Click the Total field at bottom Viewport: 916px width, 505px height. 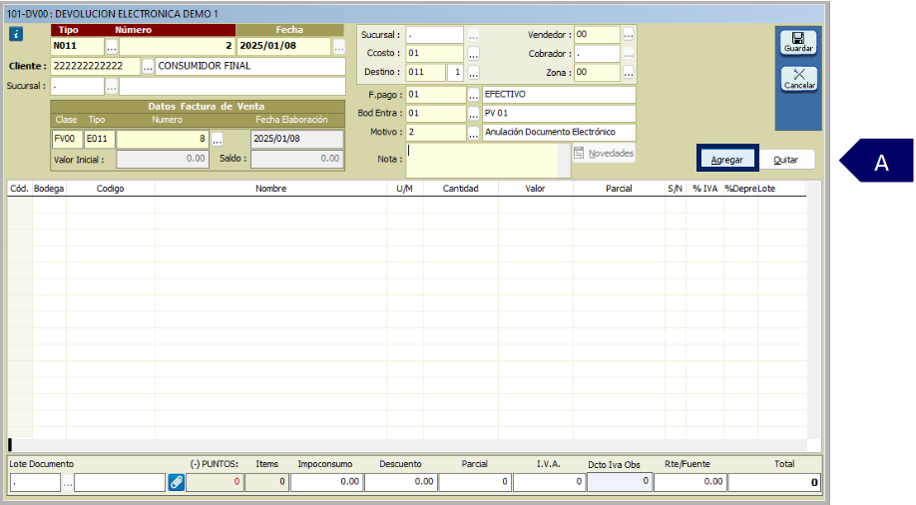tap(774, 482)
